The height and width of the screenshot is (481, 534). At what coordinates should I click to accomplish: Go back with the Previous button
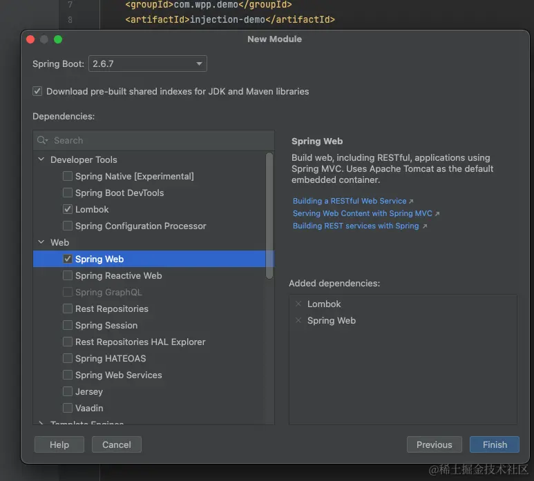[434, 444]
